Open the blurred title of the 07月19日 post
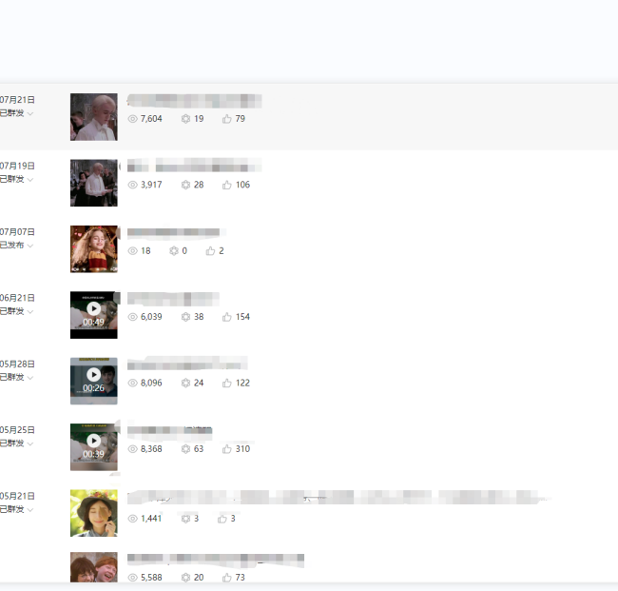Screen dimensions: 618x591 point(194,165)
